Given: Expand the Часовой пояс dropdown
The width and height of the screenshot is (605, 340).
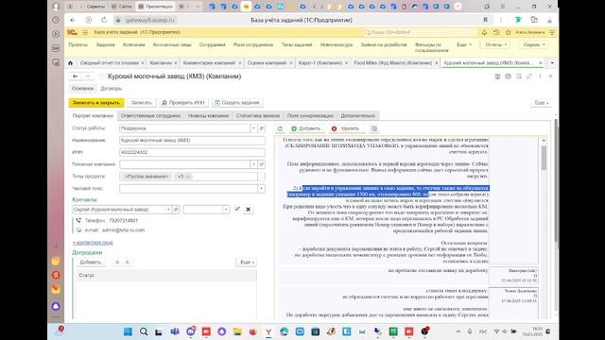Looking at the screenshot, I should pos(261,189).
